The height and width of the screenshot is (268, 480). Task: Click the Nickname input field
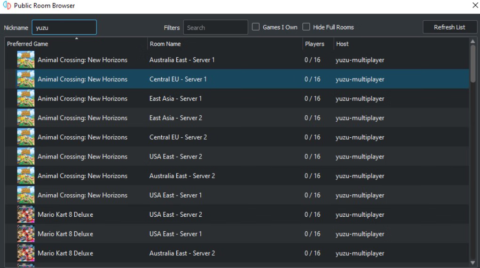point(64,27)
